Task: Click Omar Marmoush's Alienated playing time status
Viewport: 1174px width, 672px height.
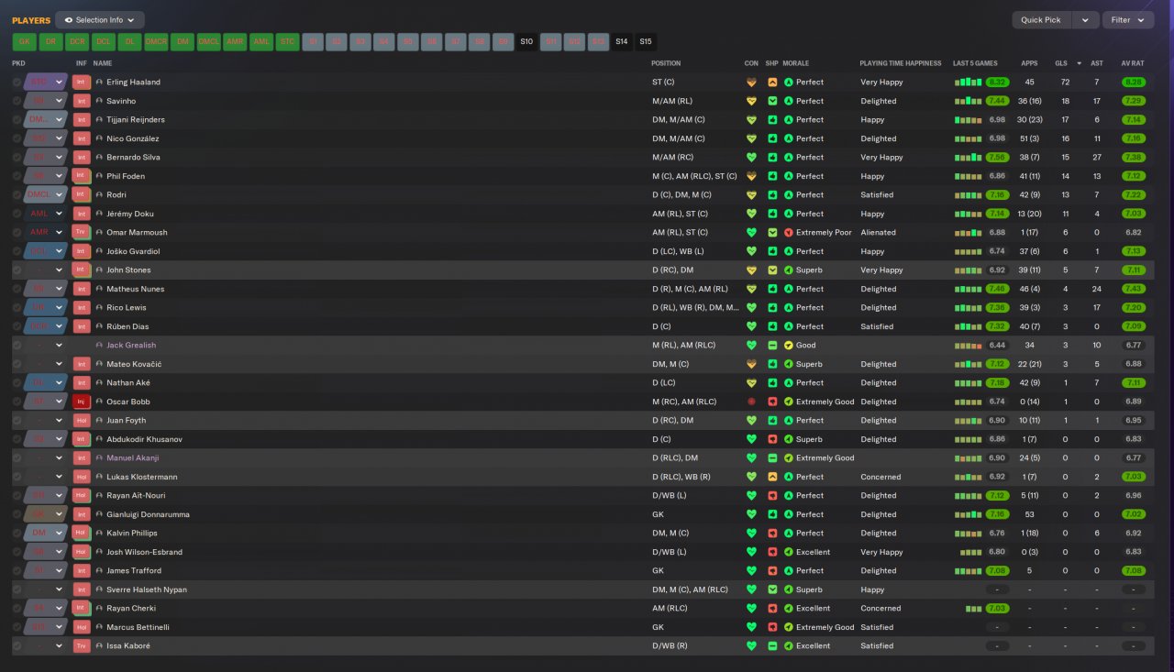Action: coord(878,233)
